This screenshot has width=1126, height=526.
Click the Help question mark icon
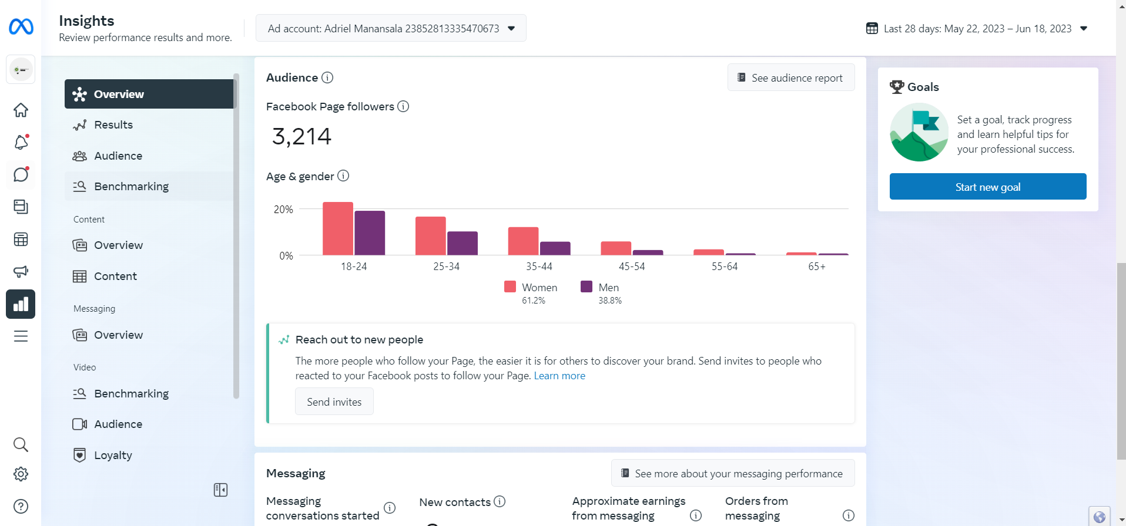tap(21, 506)
